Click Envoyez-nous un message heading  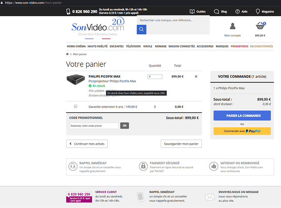[x=239, y=192]
